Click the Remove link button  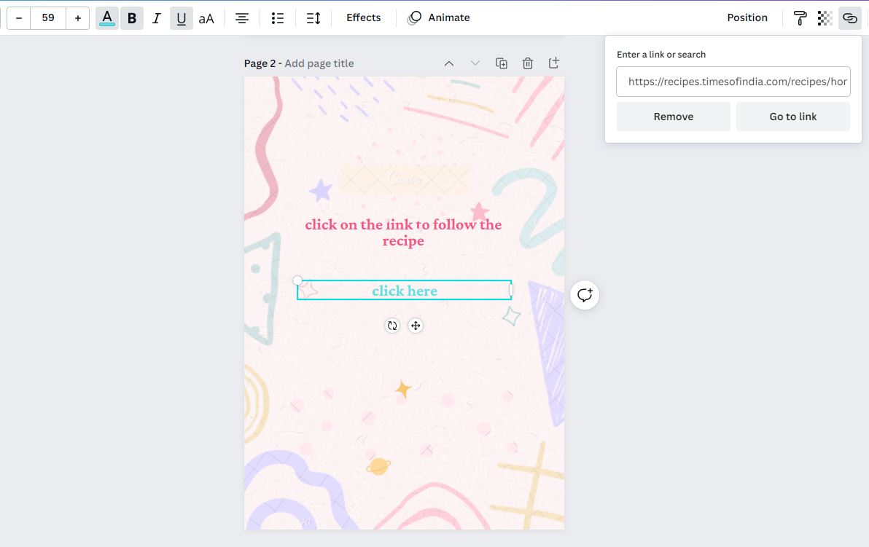[x=673, y=117]
